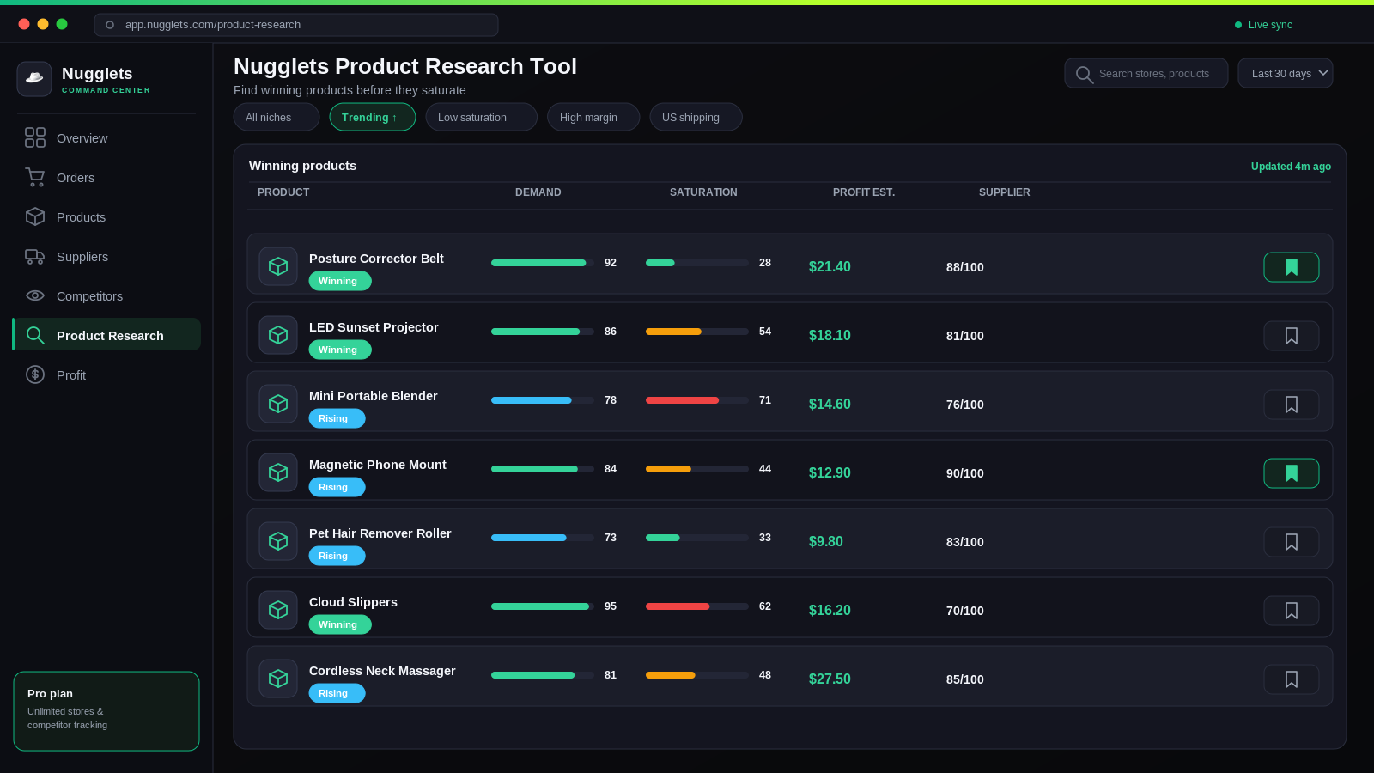Image resolution: width=1374 pixels, height=773 pixels.
Task: Open the Pet Hair Remover Roller name
Action: tap(380, 533)
